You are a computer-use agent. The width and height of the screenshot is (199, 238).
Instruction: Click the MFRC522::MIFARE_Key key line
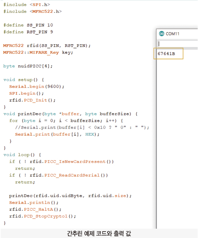tap(38, 53)
